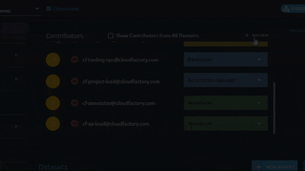
Task: Open role dropdown for cf-project-lead@cloudfactory.com
Action: tap(226, 80)
